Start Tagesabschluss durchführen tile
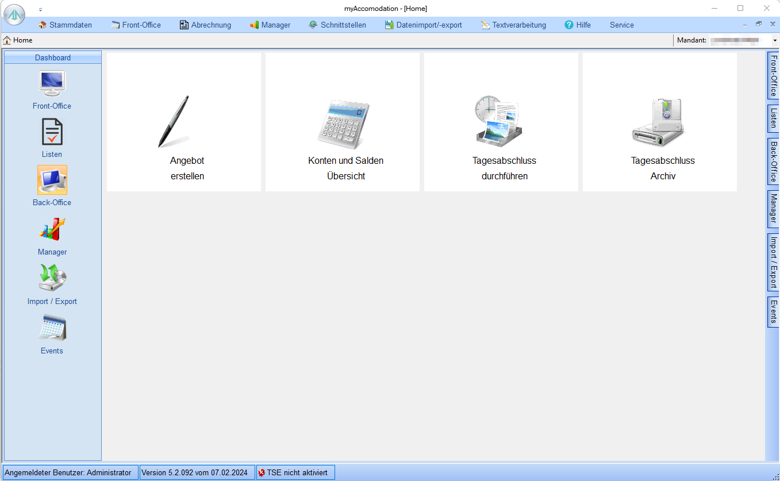 tap(501, 122)
